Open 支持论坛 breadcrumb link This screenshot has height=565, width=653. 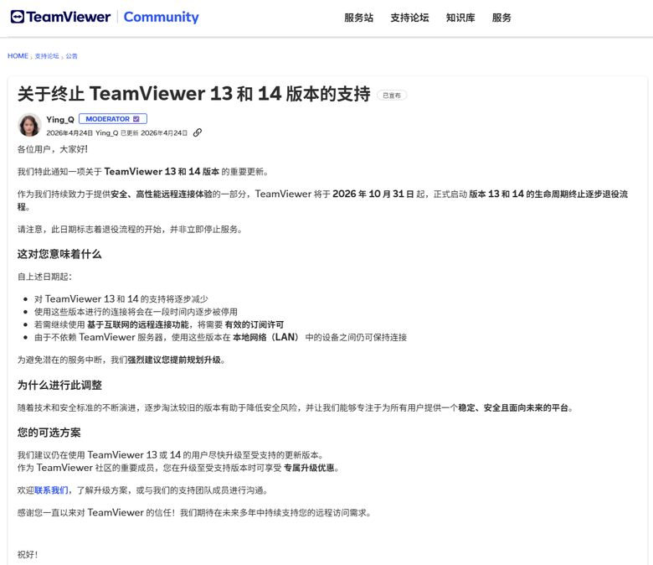(47, 56)
